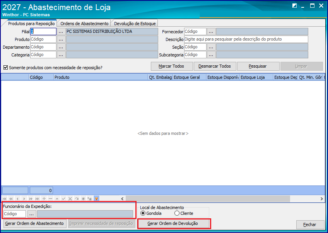Focus the Departamento Código field
This screenshot has height=233, width=328.
43,47
